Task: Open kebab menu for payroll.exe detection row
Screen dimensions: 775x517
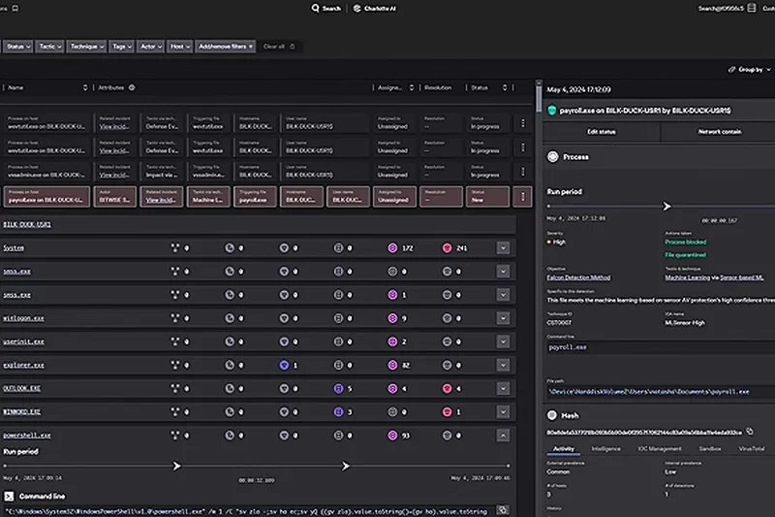Action: (x=523, y=197)
